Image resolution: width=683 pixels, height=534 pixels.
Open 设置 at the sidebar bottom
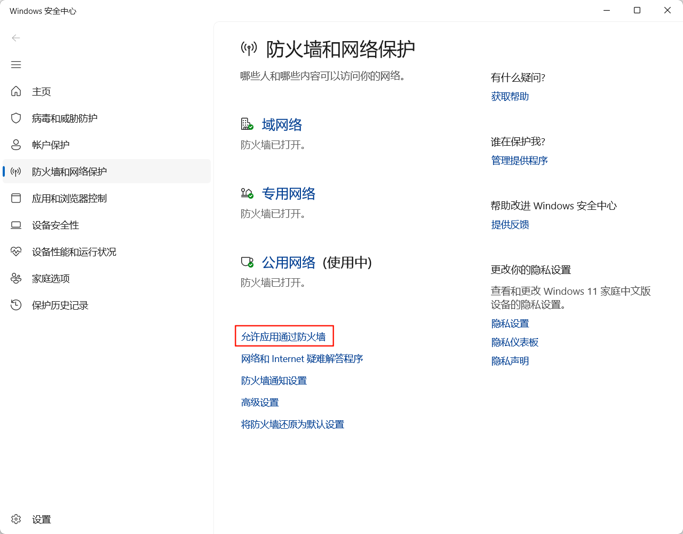tap(41, 519)
